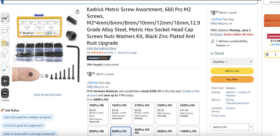The image size is (280, 136).
Task: Select size option 660Pcs M2
Action: tap(121, 131)
